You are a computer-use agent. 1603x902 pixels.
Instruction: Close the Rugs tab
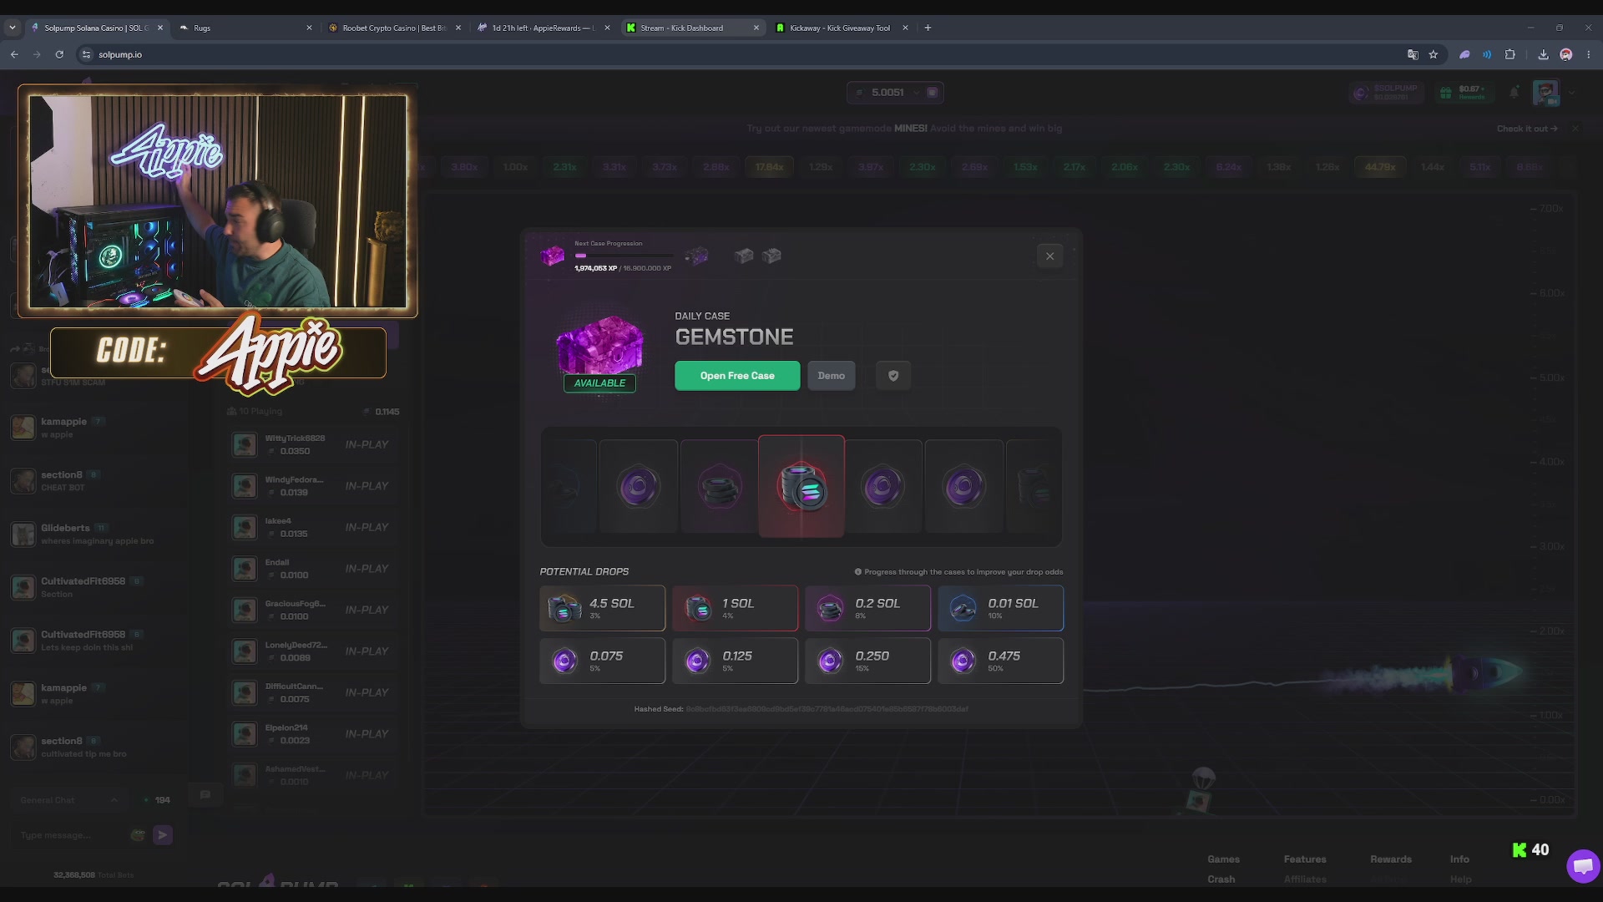point(309,28)
